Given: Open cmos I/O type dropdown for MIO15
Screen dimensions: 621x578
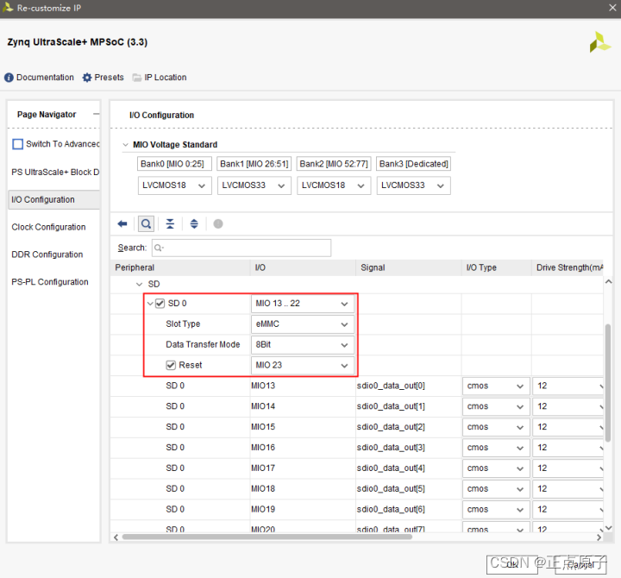Looking at the screenshot, I should [x=496, y=427].
